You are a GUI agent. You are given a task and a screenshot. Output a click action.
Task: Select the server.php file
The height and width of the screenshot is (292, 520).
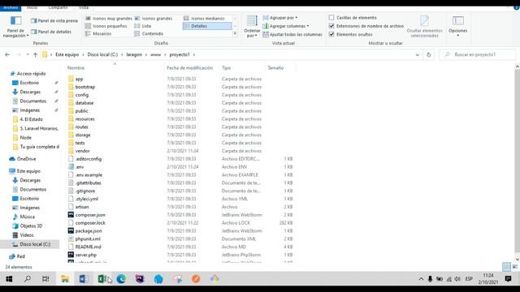(85, 255)
